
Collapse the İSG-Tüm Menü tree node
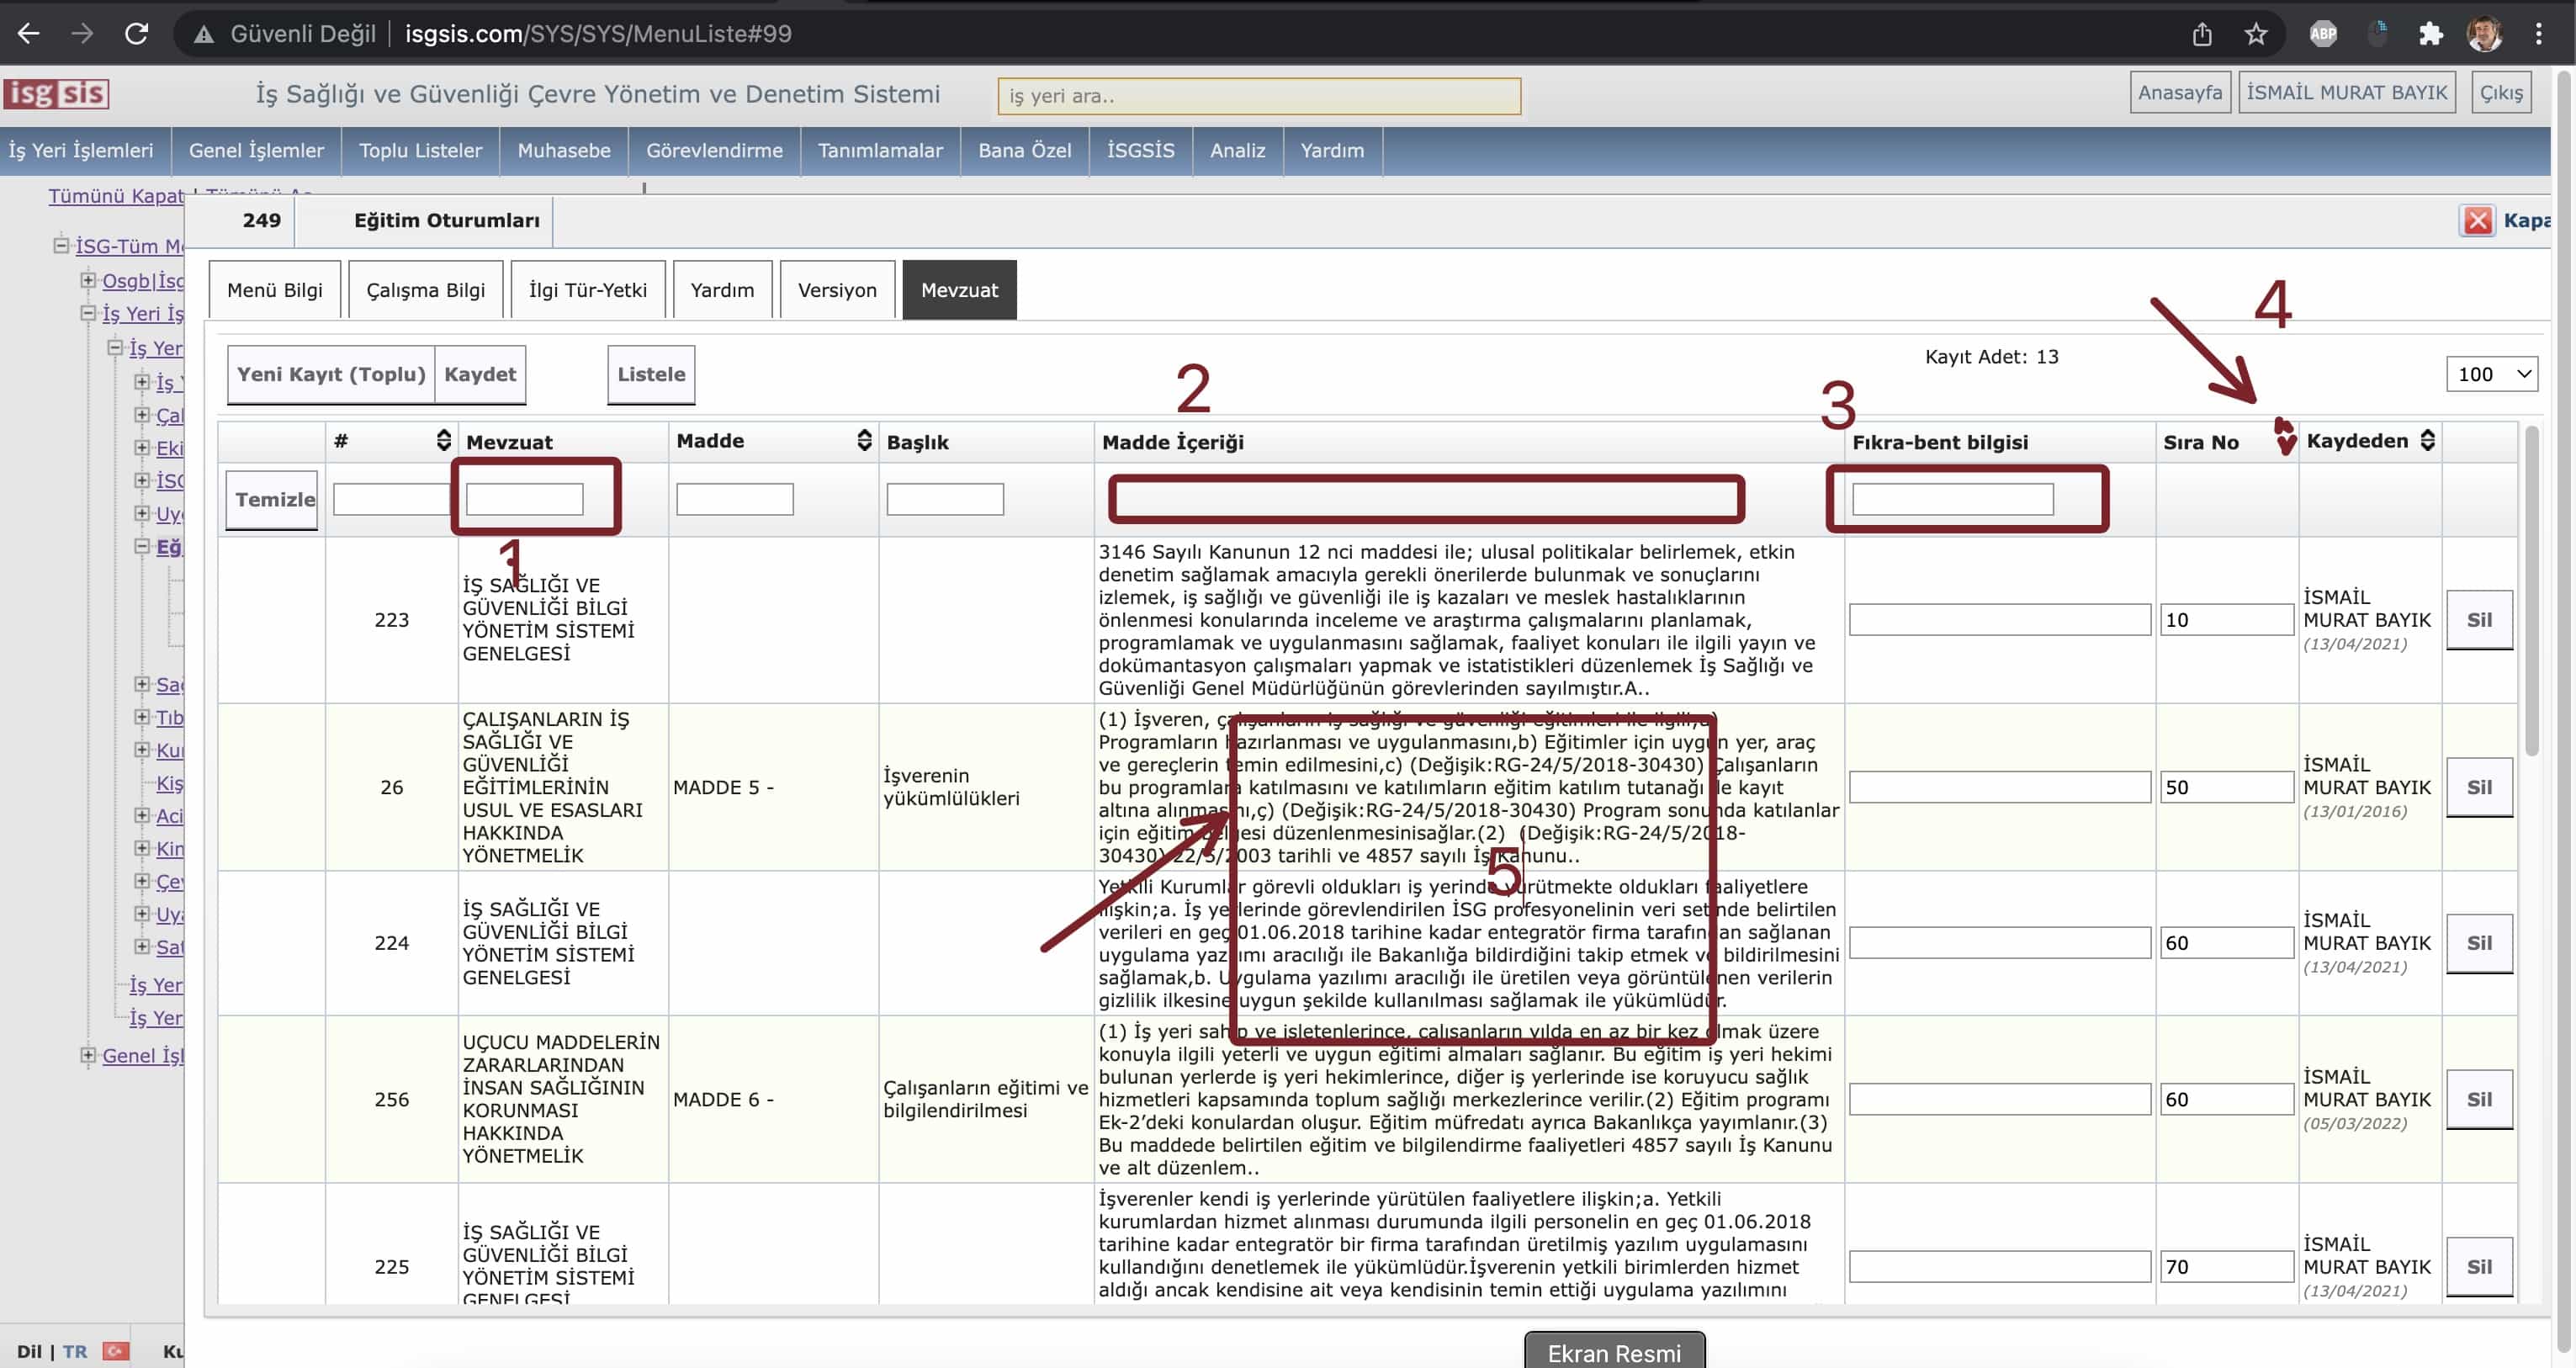61,245
